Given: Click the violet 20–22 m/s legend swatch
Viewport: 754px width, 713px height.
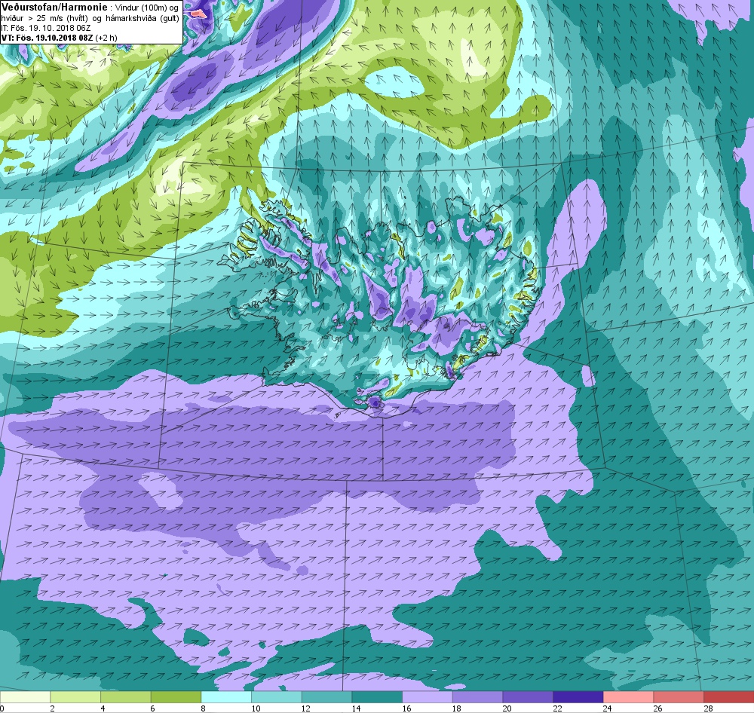Looking at the screenshot, I should pos(528,697).
